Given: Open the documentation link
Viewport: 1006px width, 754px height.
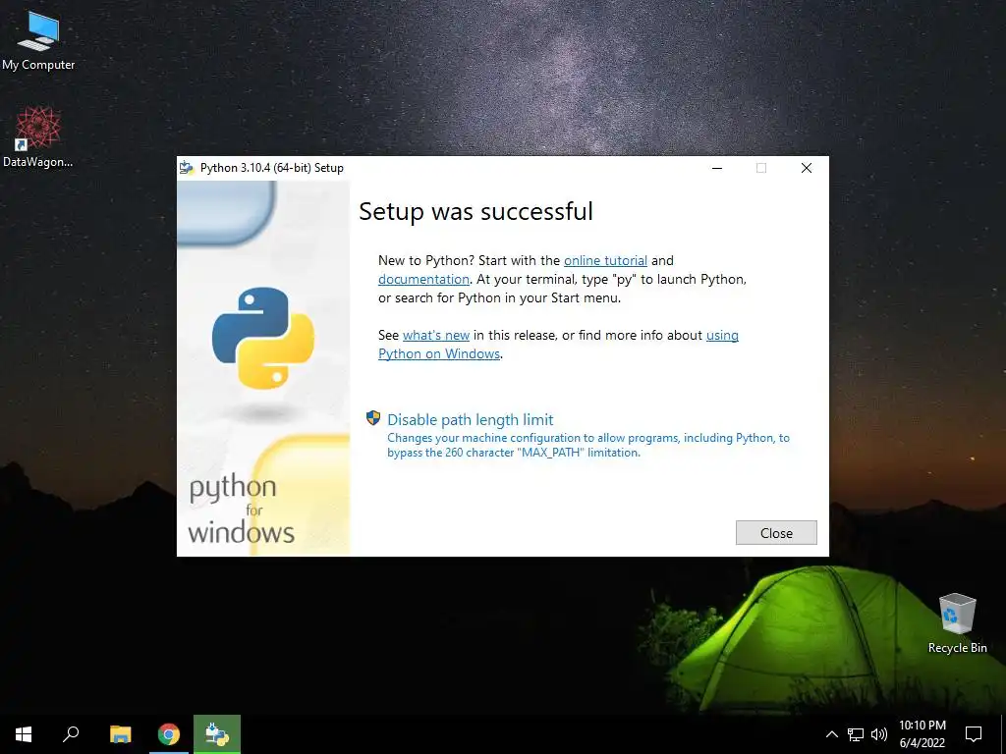Looking at the screenshot, I should (x=423, y=280).
